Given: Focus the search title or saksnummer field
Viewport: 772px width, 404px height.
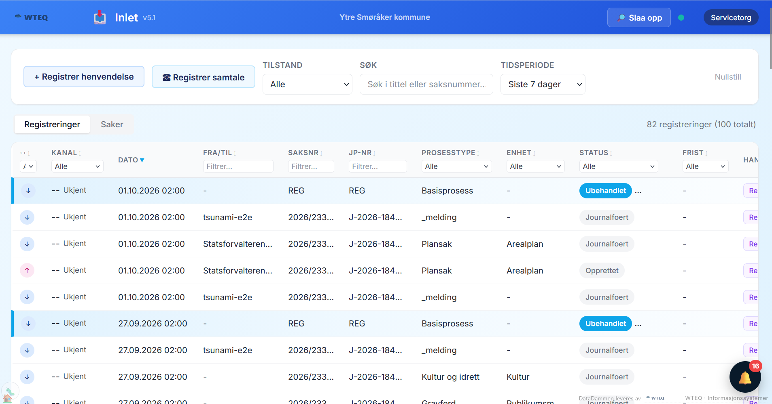Looking at the screenshot, I should tap(426, 84).
